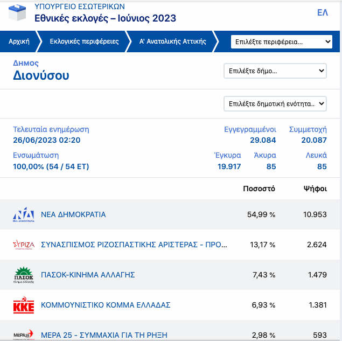The width and height of the screenshot is (342, 341).
Task: Click the Διονύσου municipality heading
Action: coord(41,75)
